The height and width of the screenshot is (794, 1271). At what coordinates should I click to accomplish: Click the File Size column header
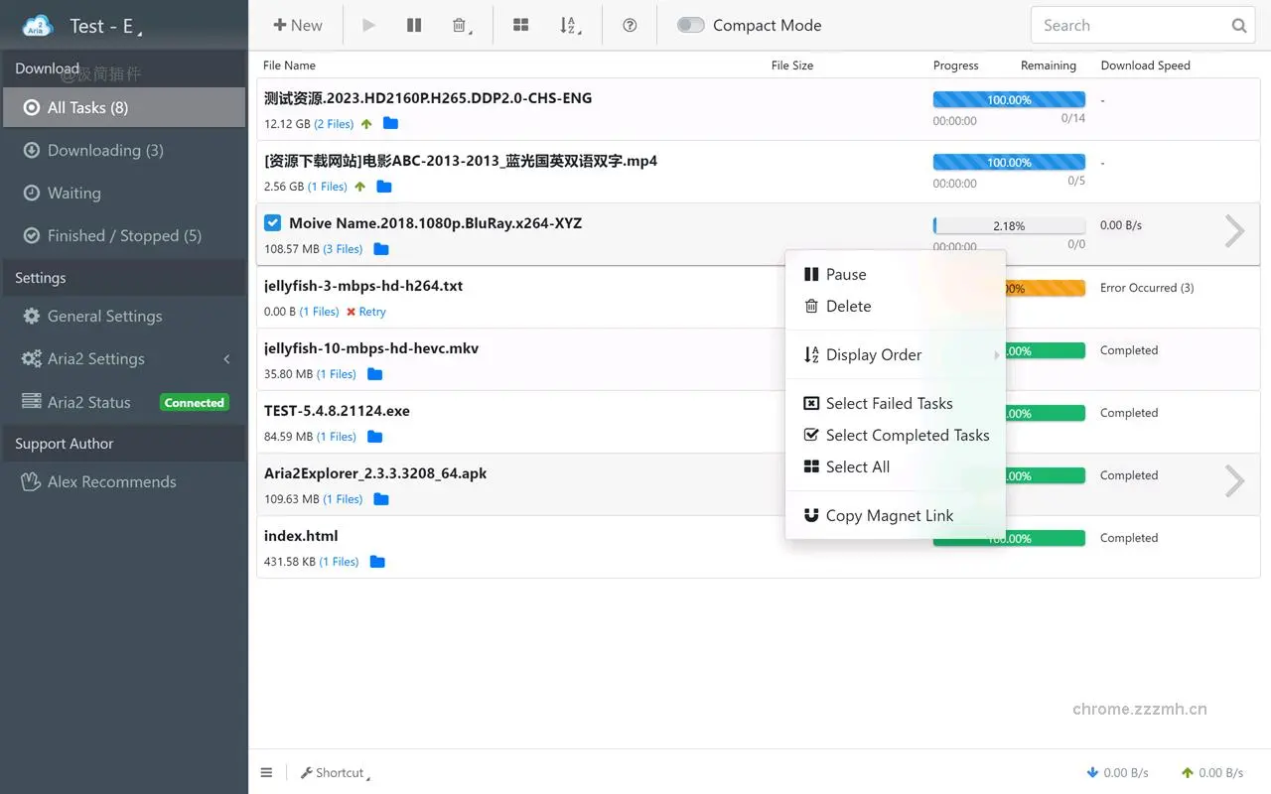coord(792,66)
